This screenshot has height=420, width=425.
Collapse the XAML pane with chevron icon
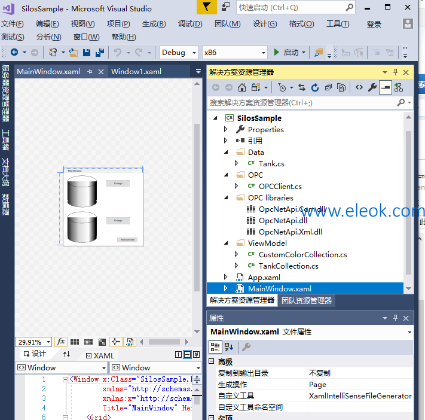[197, 354]
